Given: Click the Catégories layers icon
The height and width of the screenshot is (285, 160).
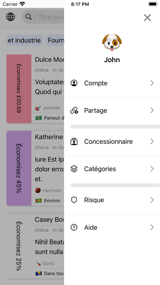Looking at the screenshot, I should 74,169.
